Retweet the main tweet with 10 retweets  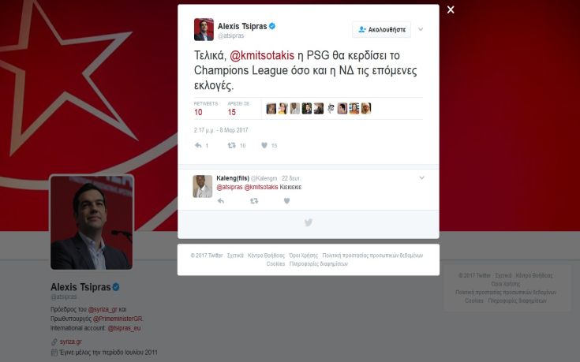click(231, 145)
